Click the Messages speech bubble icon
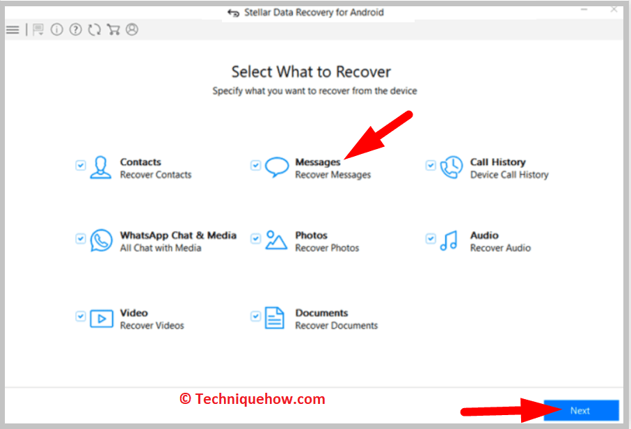Screen dimensions: 631x429 click(277, 167)
